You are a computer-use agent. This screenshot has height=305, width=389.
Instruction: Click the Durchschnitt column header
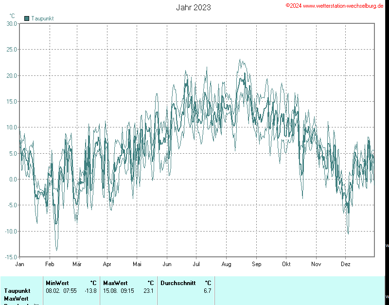(178, 283)
